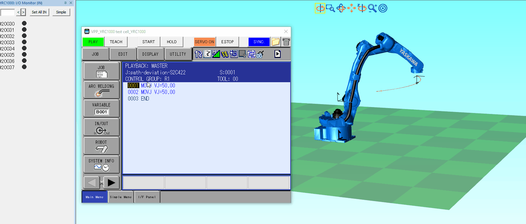Select job line 0001 MOVJ VJ=50.00
This screenshot has height=224, width=526.
coord(152,85)
